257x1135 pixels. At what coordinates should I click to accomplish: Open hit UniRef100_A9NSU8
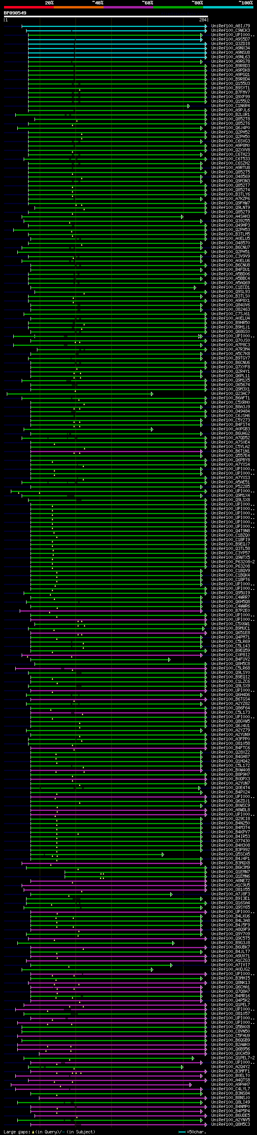(x=230, y=52)
